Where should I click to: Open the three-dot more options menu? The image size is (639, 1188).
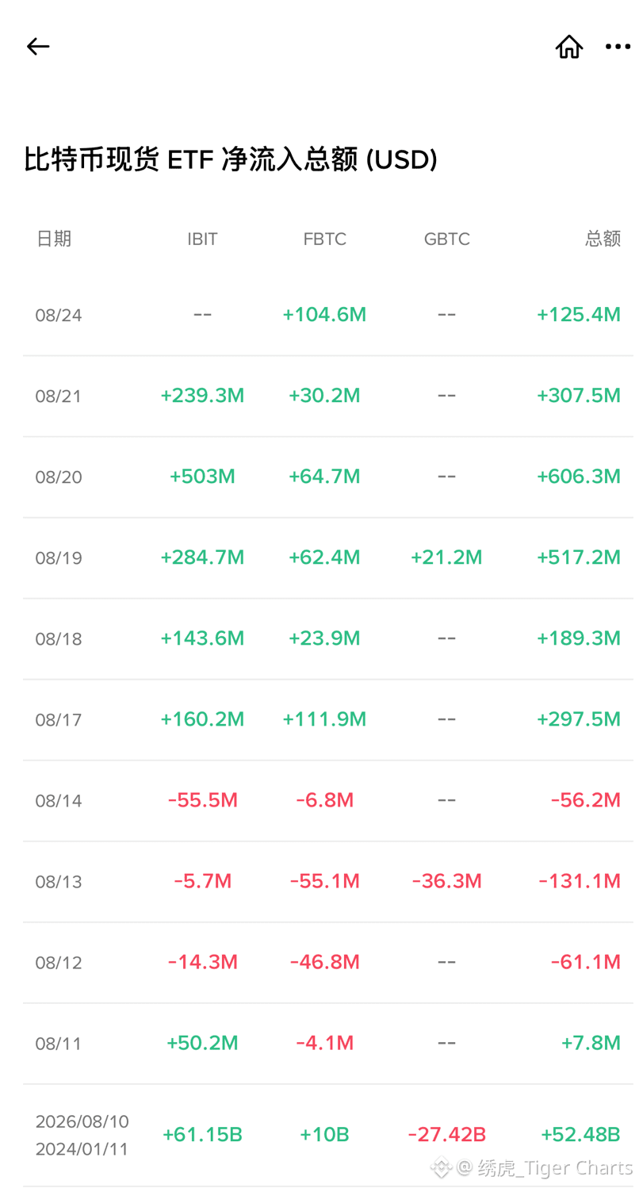point(618,47)
